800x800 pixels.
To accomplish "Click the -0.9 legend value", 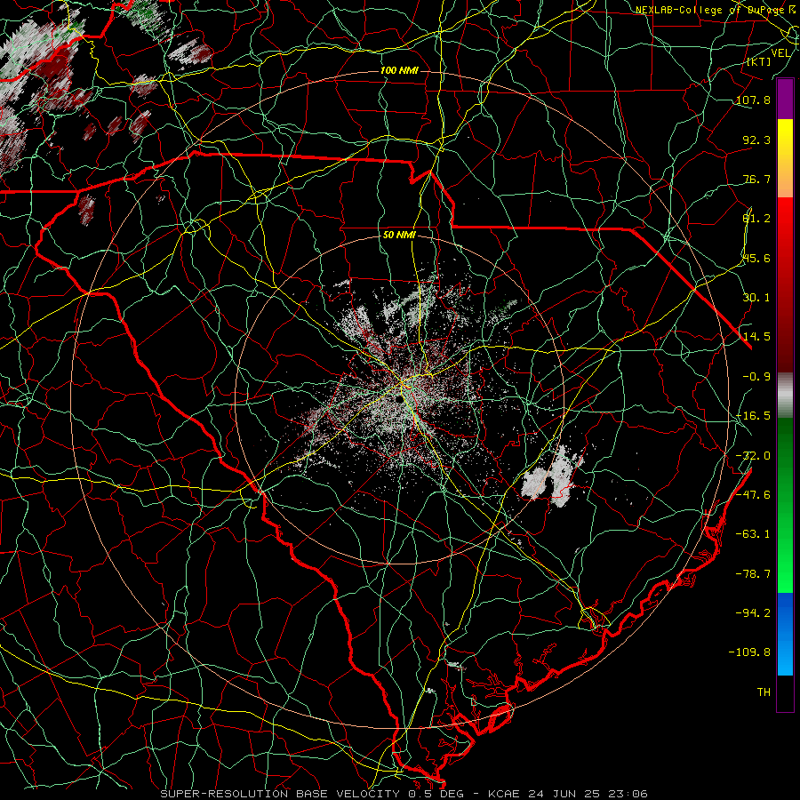I will (756, 377).
